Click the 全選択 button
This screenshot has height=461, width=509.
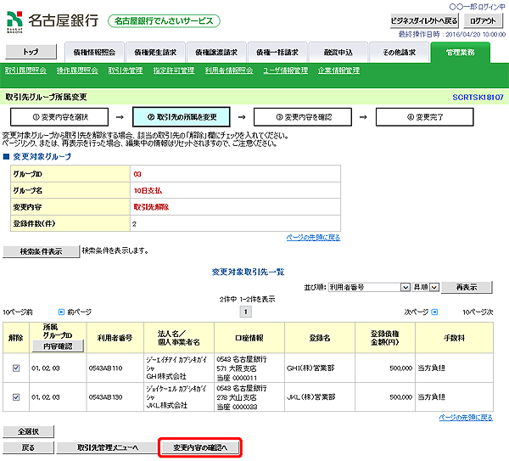[29, 431]
